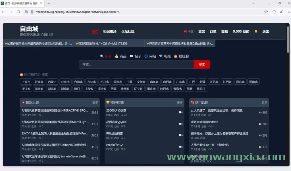The height and width of the screenshot is (171, 291).
Task: Reload the page with refresh icon
Action: click(18, 12)
